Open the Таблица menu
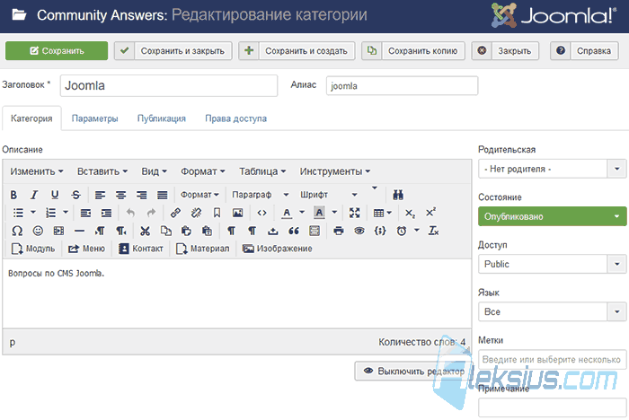This screenshot has width=629, height=420. point(262,171)
